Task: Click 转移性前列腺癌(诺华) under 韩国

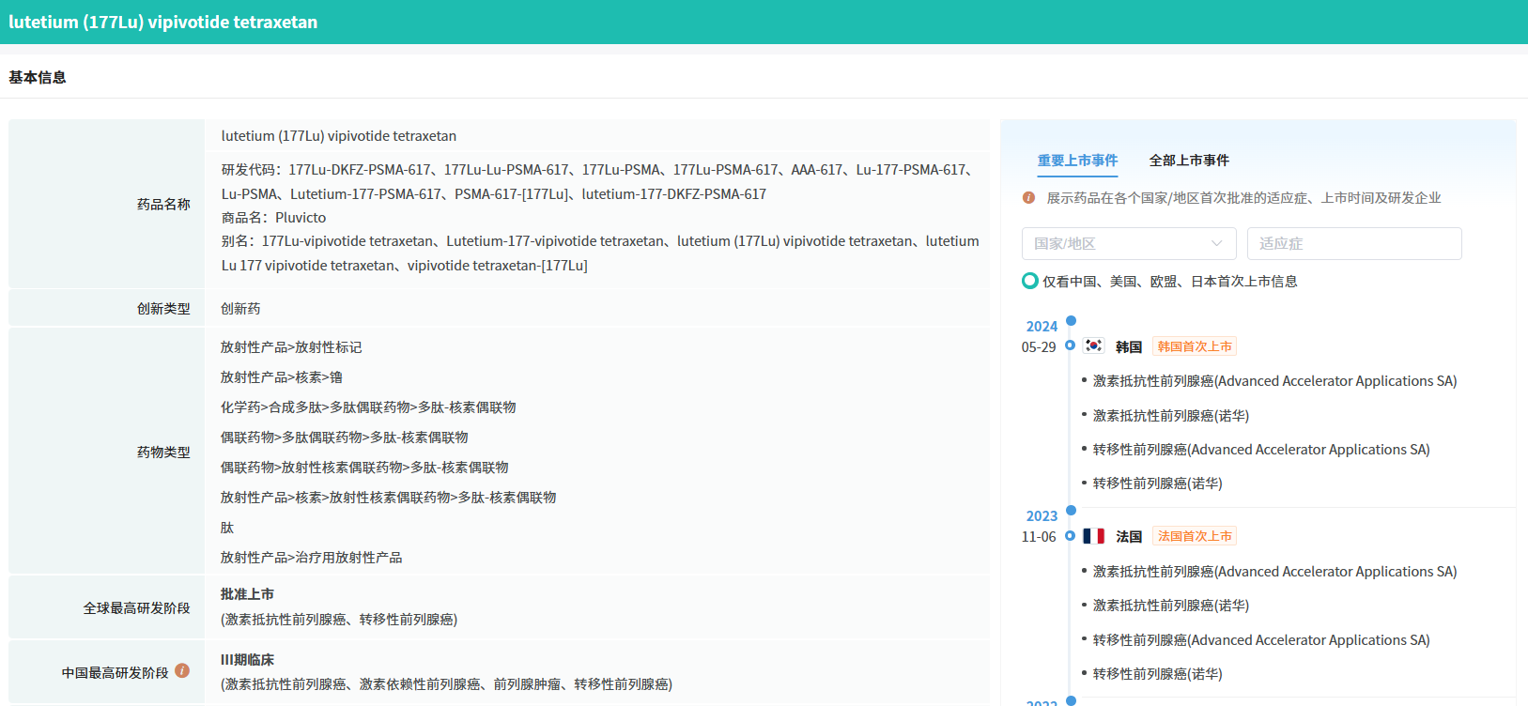Action: click(1158, 483)
